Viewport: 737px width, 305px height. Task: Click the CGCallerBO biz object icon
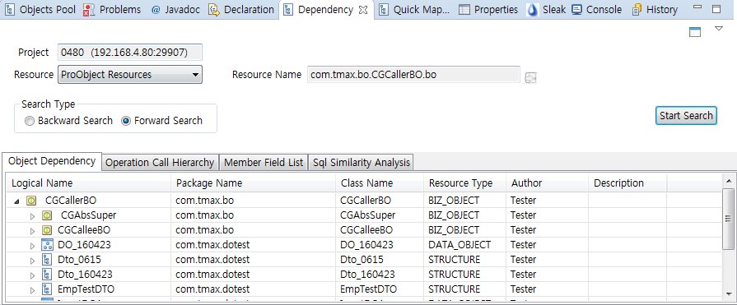pos(31,201)
